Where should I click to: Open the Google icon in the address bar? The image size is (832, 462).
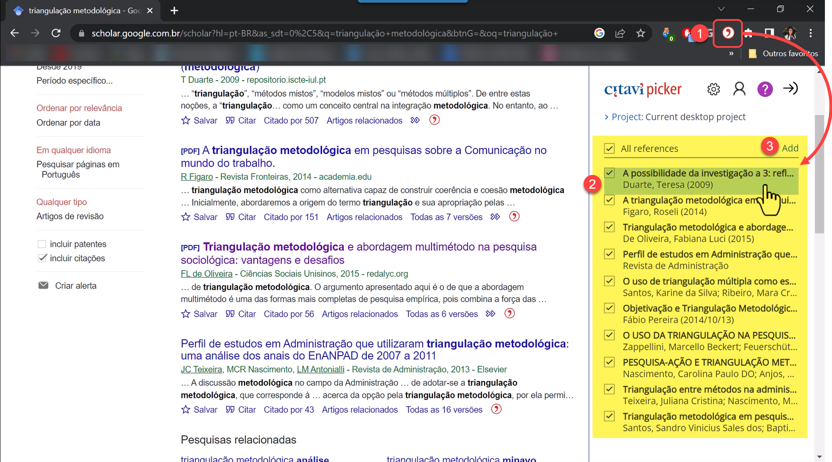click(x=599, y=33)
